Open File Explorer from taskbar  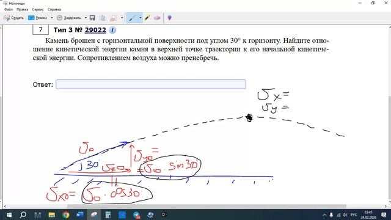[51, 215]
